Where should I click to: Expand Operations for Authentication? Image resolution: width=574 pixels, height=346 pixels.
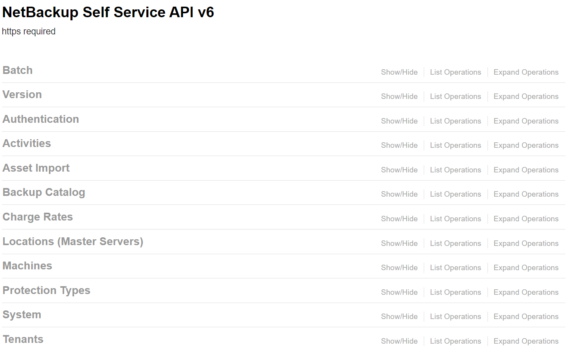[x=526, y=121]
